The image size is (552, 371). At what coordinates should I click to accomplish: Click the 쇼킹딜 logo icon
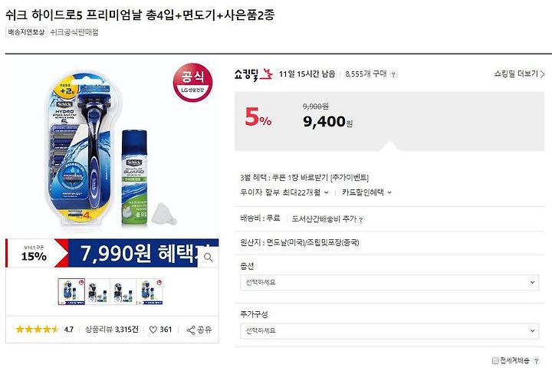pyautogui.click(x=254, y=74)
